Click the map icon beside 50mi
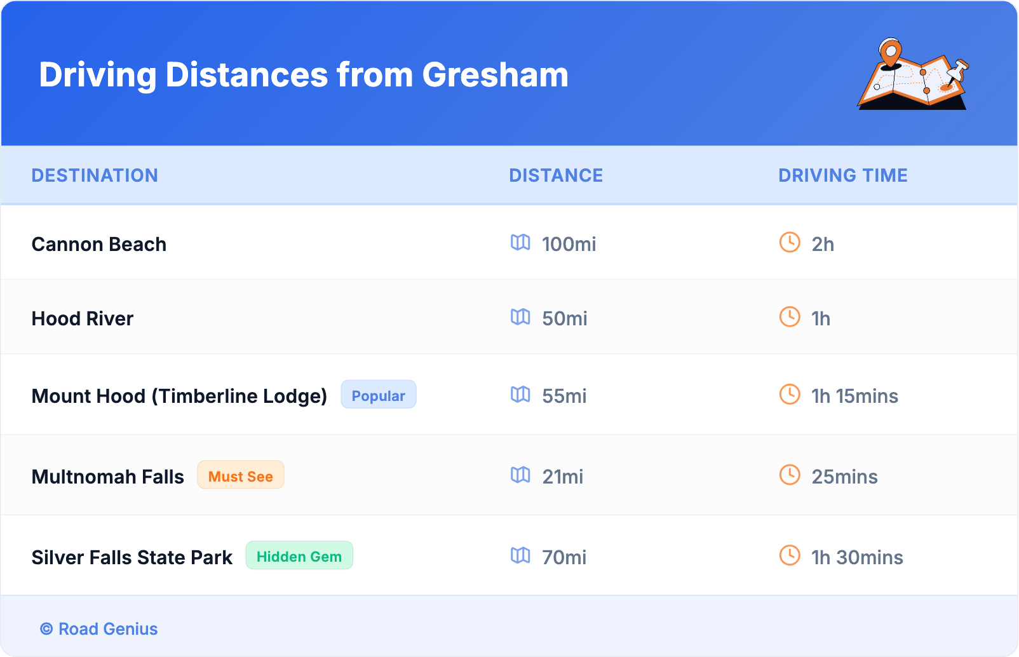This screenshot has width=1019, height=657. coord(520,316)
